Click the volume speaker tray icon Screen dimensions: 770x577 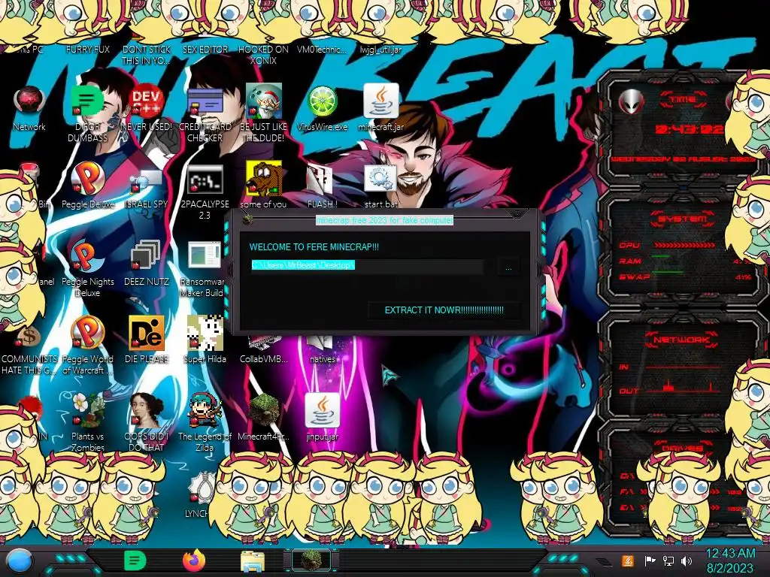687,560
